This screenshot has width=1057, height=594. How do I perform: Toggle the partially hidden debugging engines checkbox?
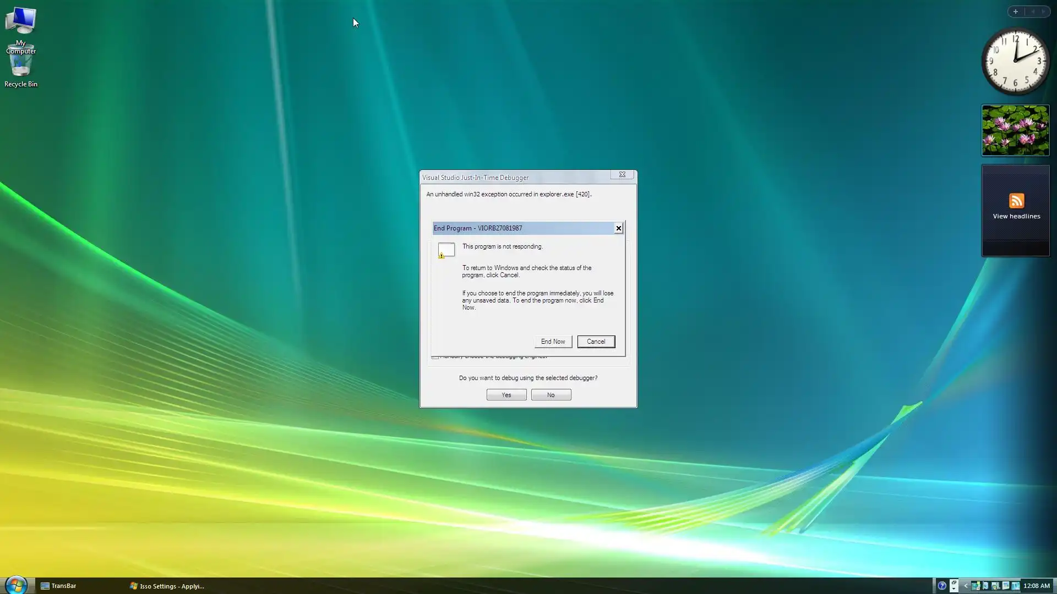click(x=435, y=357)
